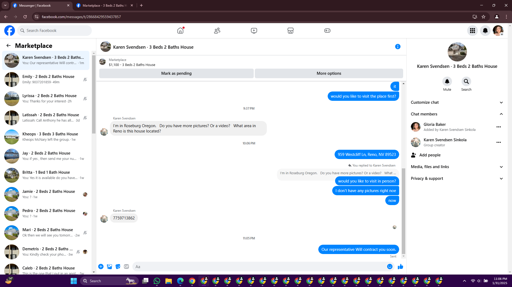Open the Gaming icon
Viewport: 512px width, 287px height.
327,31
